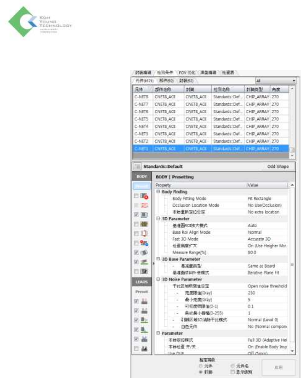
Task: Switch to the 封装(92) tab
Action: [x=186, y=81]
